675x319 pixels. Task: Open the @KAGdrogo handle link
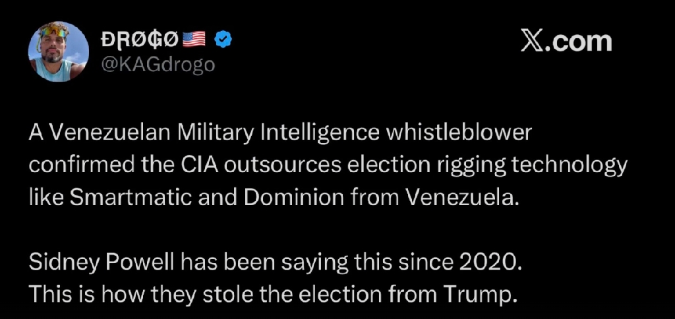coord(156,65)
